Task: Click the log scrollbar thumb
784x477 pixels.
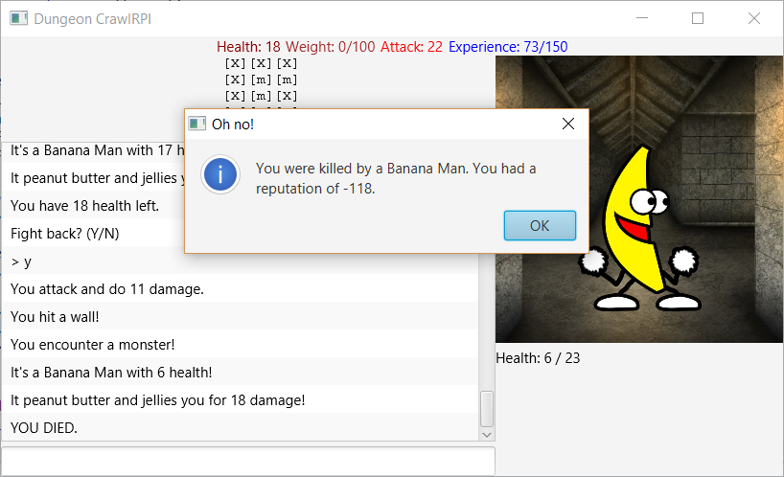Action: [487, 409]
